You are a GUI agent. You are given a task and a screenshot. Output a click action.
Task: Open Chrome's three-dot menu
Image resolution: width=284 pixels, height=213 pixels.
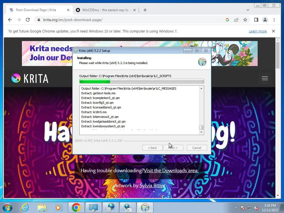(x=274, y=20)
